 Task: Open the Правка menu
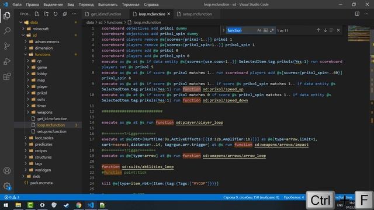(x=33, y=5)
